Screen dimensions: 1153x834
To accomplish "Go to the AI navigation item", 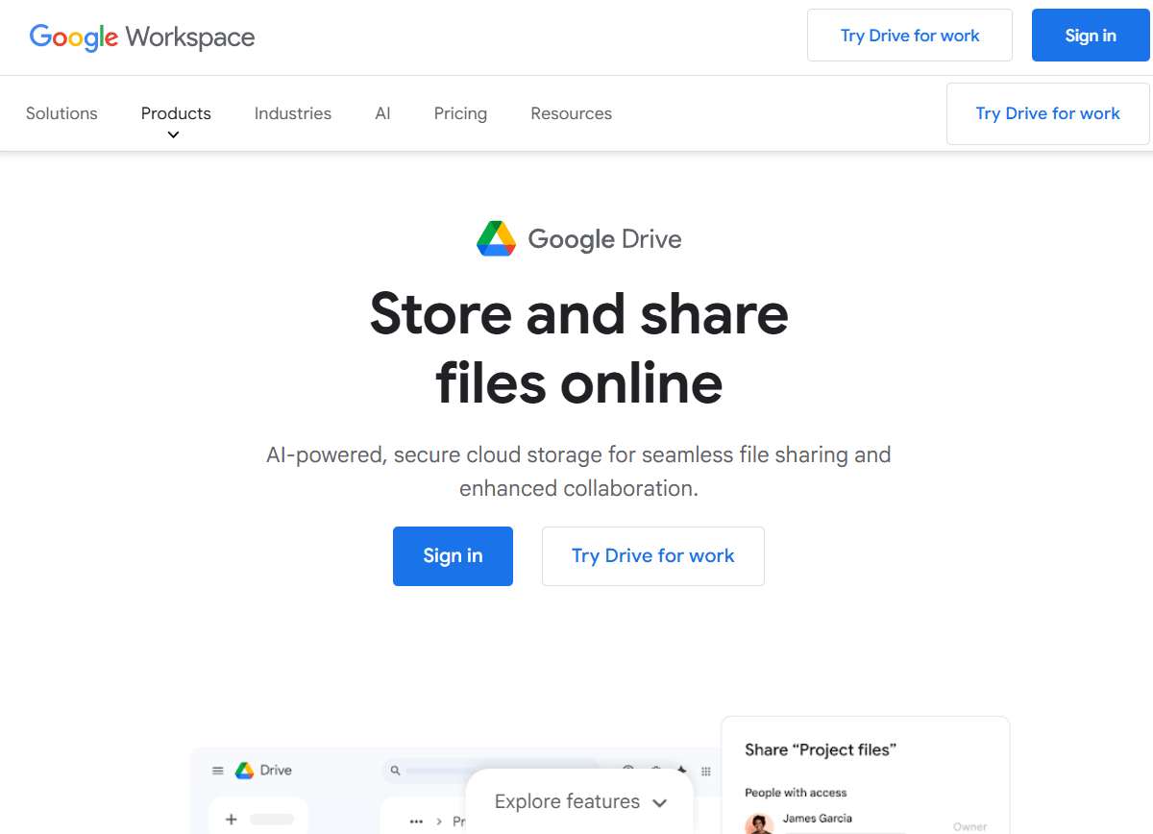I will [382, 113].
